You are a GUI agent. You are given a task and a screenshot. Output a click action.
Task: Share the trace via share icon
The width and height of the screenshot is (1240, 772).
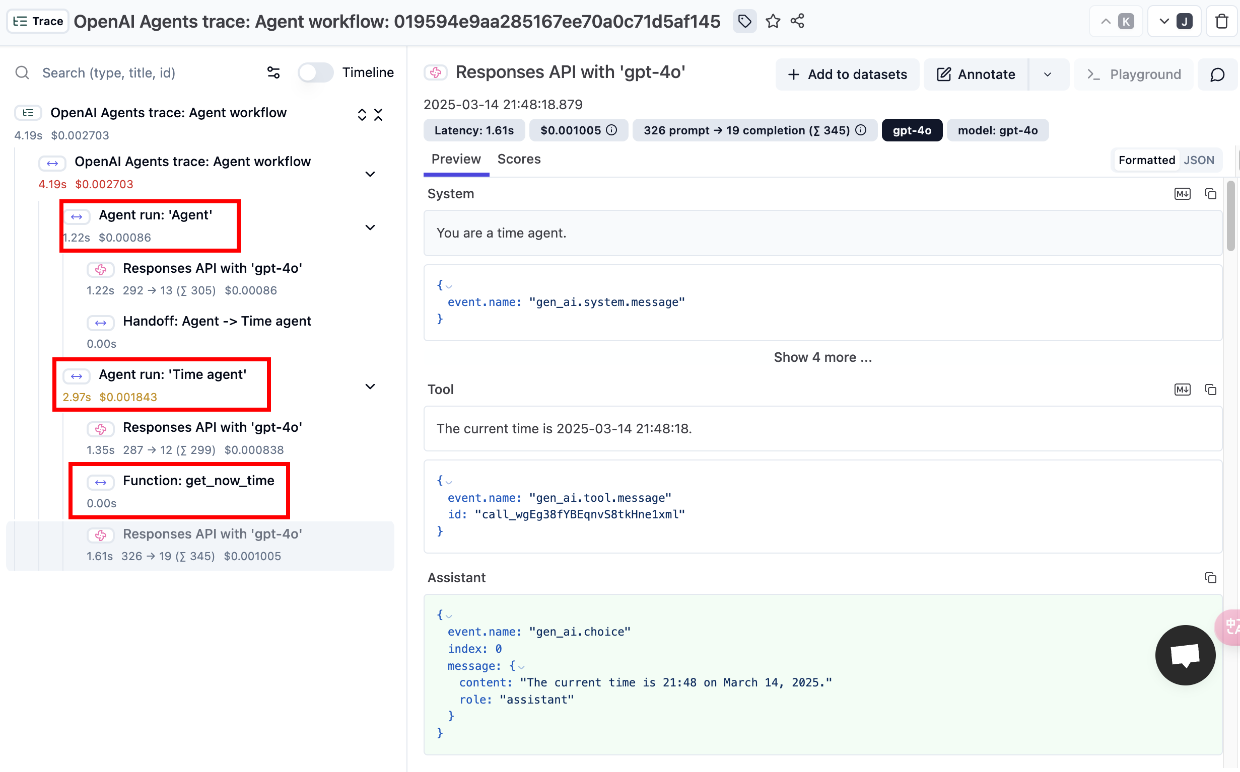[x=798, y=22]
